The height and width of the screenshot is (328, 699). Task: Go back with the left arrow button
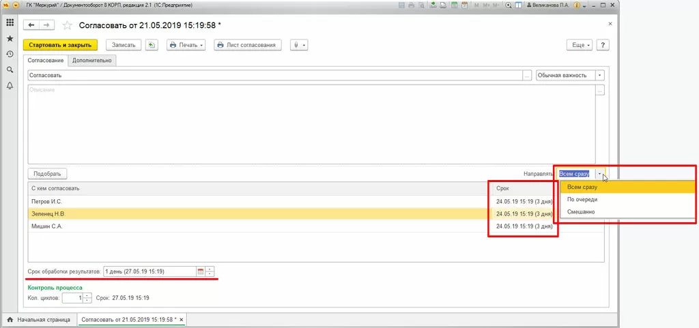(x=31, y=25)
